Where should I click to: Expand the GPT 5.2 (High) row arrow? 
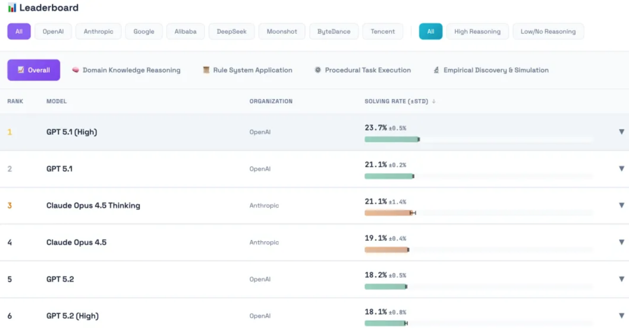(x=621, y=315)
